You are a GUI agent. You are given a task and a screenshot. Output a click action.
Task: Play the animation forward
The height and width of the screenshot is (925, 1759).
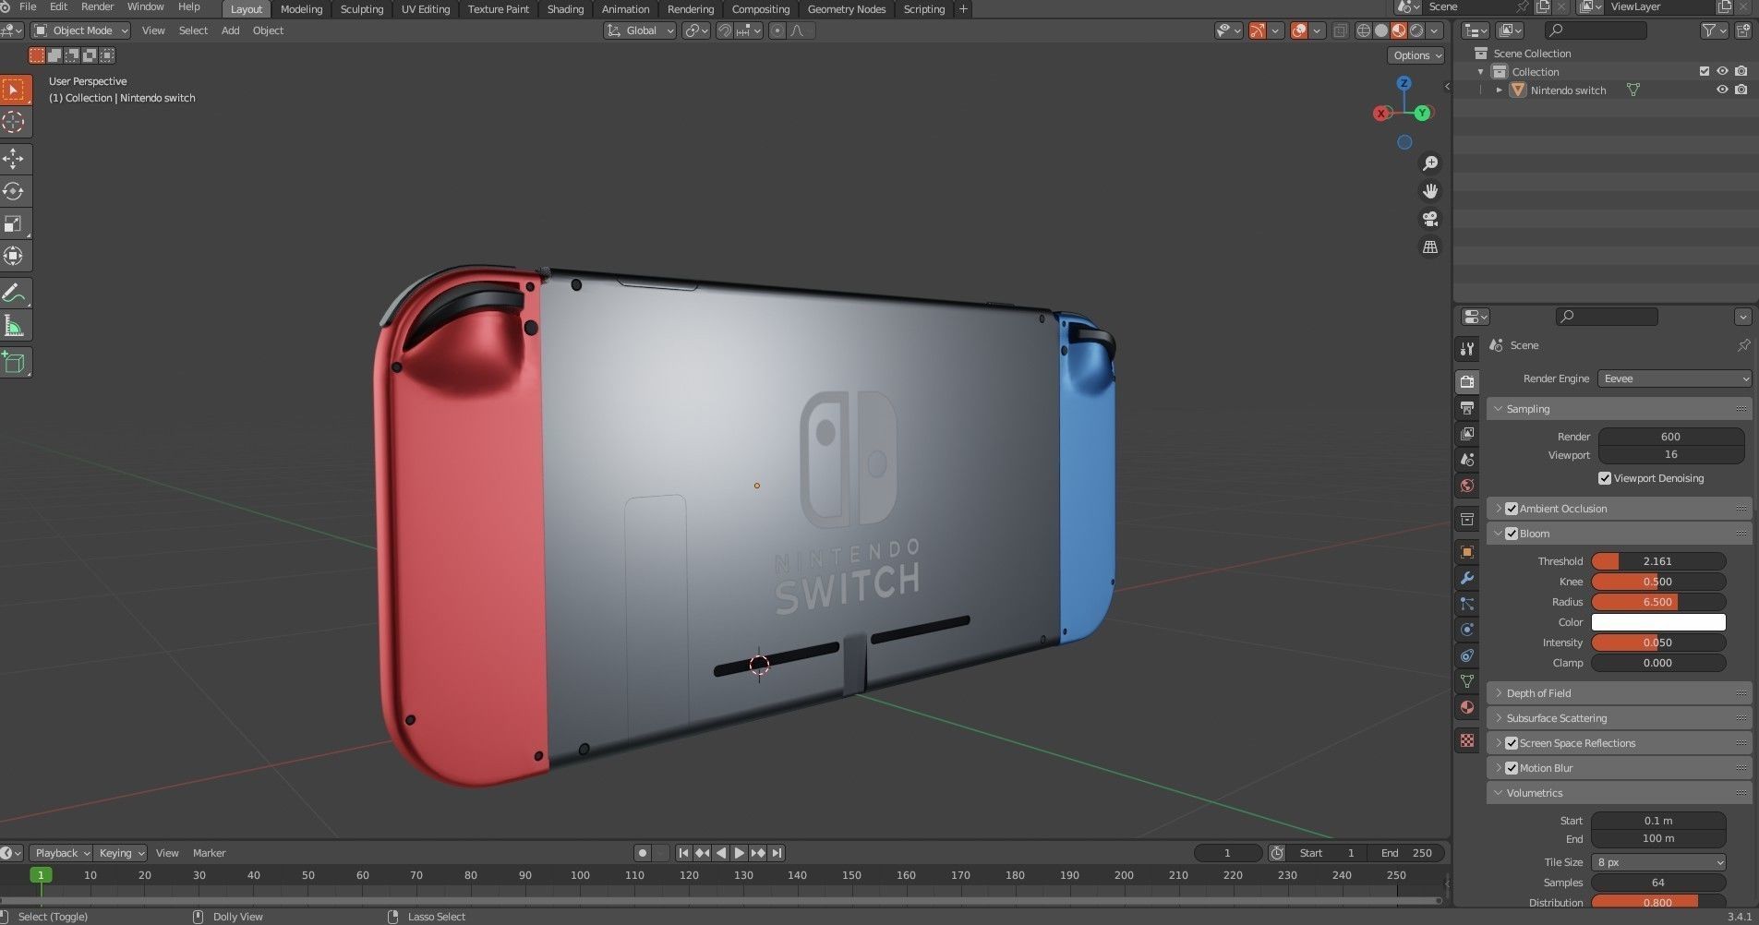pos(740,853)
